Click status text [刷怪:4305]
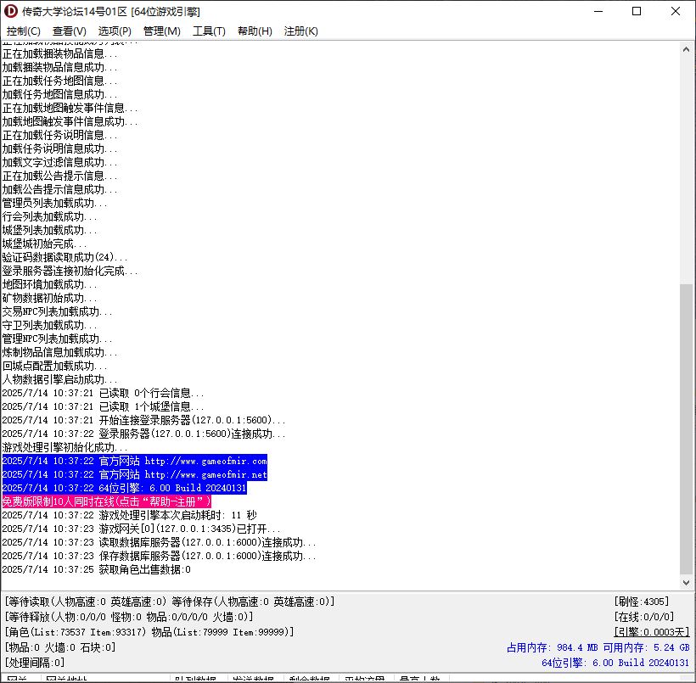The height and width of the screenshot is (683, 696). 642,602
